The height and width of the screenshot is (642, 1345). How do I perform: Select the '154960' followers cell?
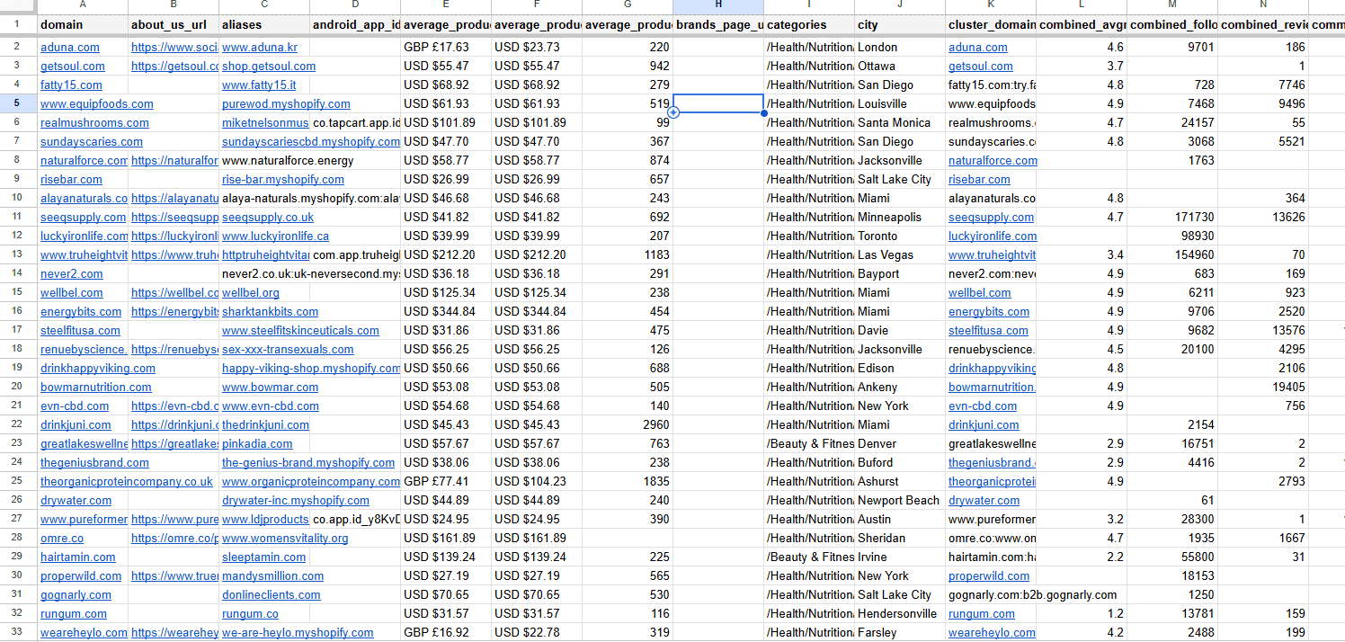(1172, 254)
